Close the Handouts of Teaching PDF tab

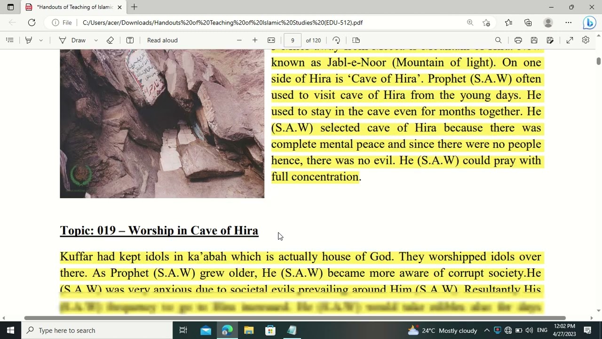[119, 7]
